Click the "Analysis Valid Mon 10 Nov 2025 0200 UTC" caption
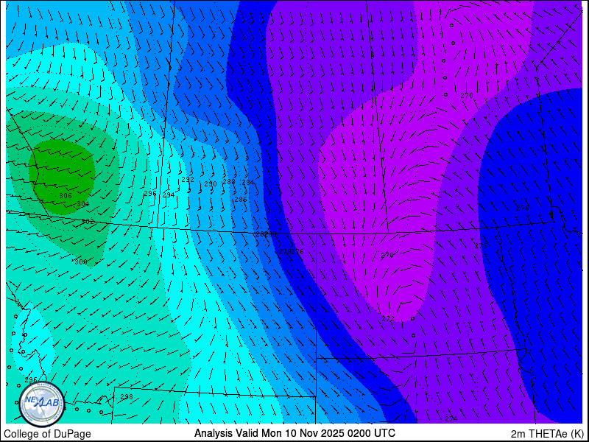 [x=294, y=433]
